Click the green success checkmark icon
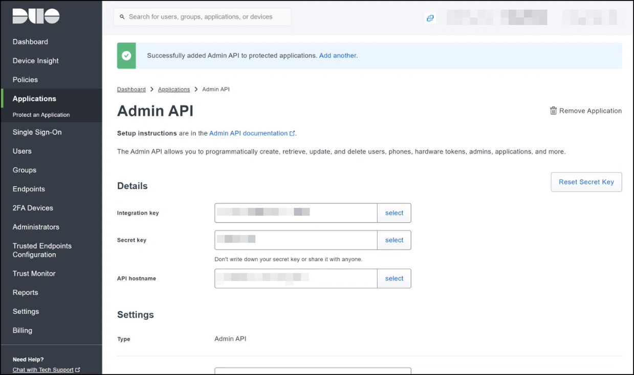The height and width of the screenshot is (375, 634). tap(126, 56)
